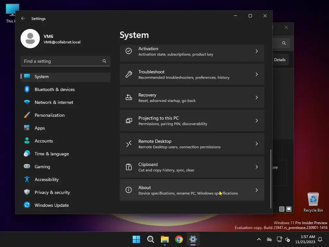Click the Recovery icon

[x=129, y=97]
